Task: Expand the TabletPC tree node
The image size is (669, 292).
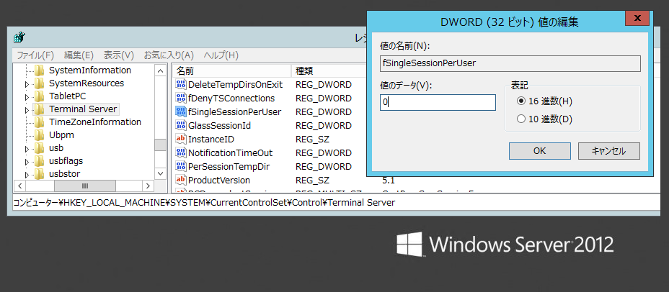Action: point(27,97)
